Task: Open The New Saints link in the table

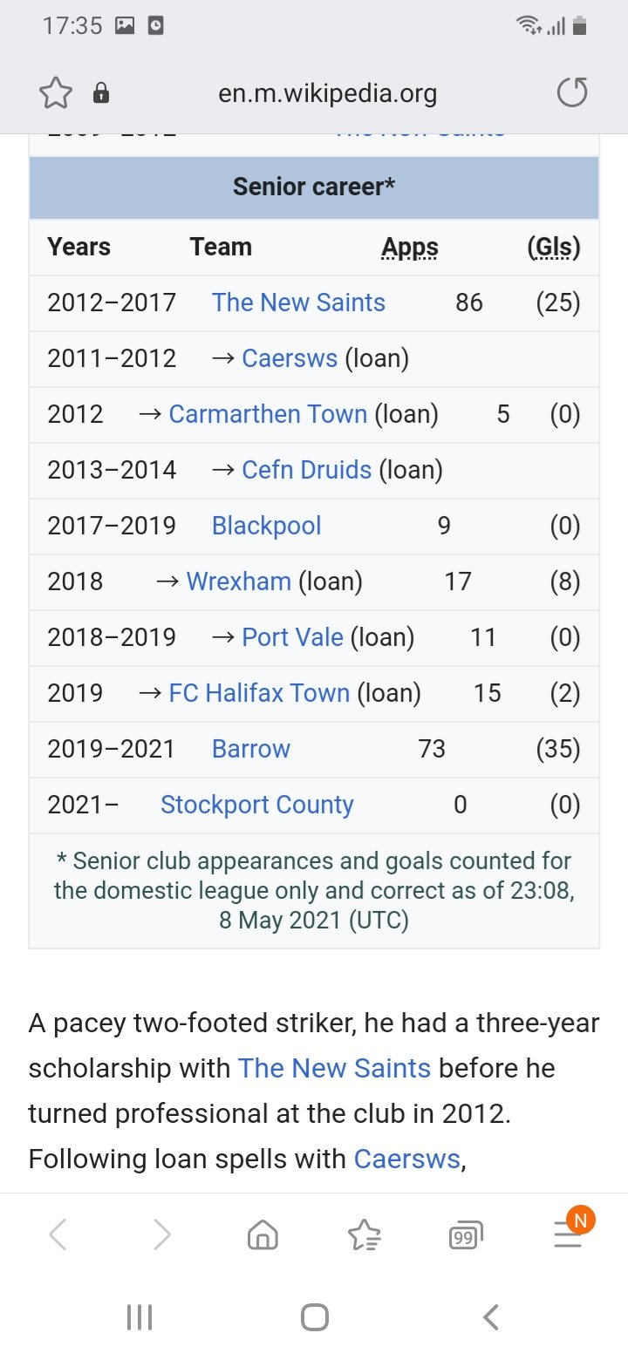Action: 298,303
